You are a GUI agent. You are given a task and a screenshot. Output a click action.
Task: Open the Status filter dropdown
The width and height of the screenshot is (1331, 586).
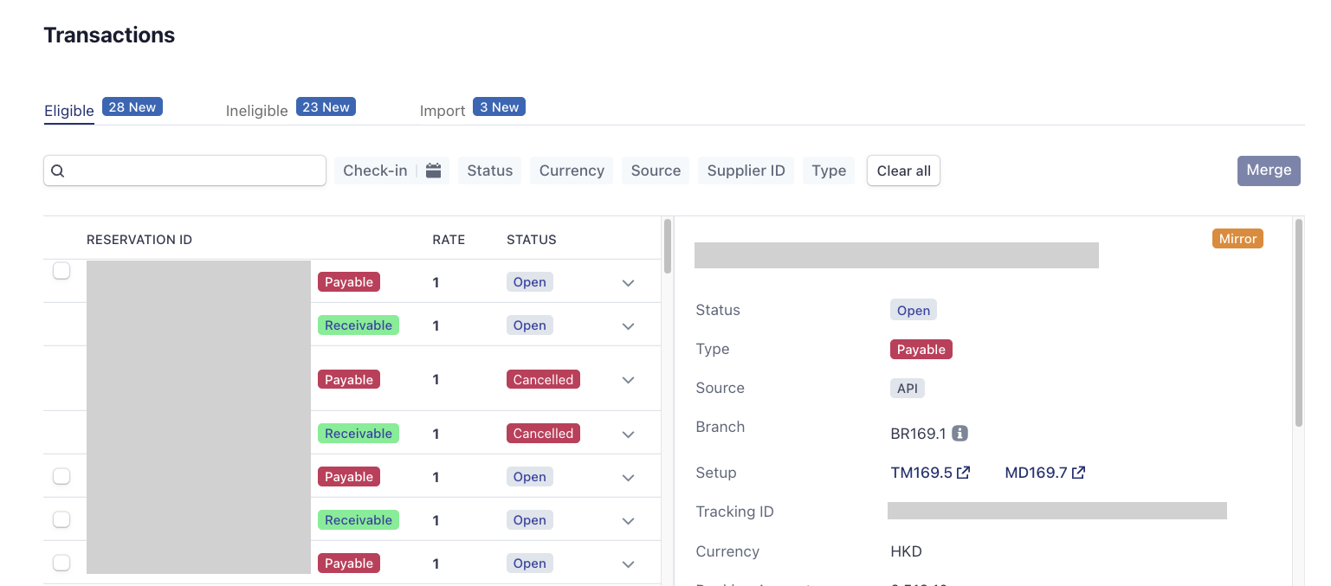tap(489, 171)
